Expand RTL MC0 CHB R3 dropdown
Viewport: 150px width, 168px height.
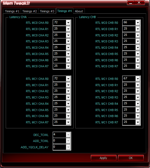coord(138,41)
